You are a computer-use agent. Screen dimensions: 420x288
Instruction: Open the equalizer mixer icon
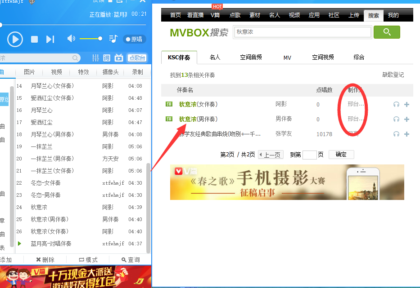click(95, 58)
